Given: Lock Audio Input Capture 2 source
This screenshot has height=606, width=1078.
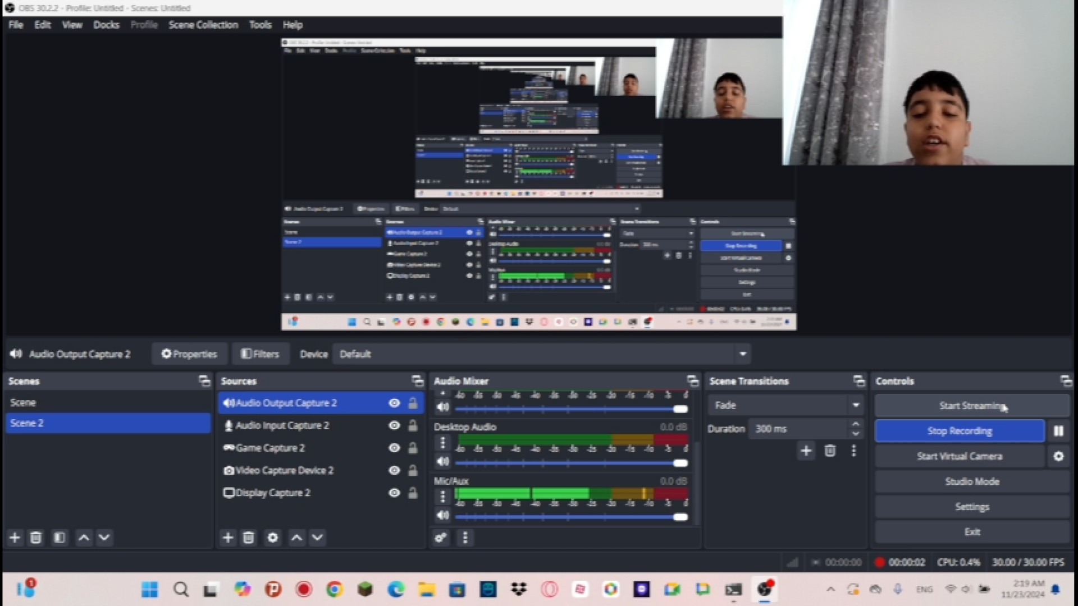Looking at the screenshot, I should click(x=413, y=425).
